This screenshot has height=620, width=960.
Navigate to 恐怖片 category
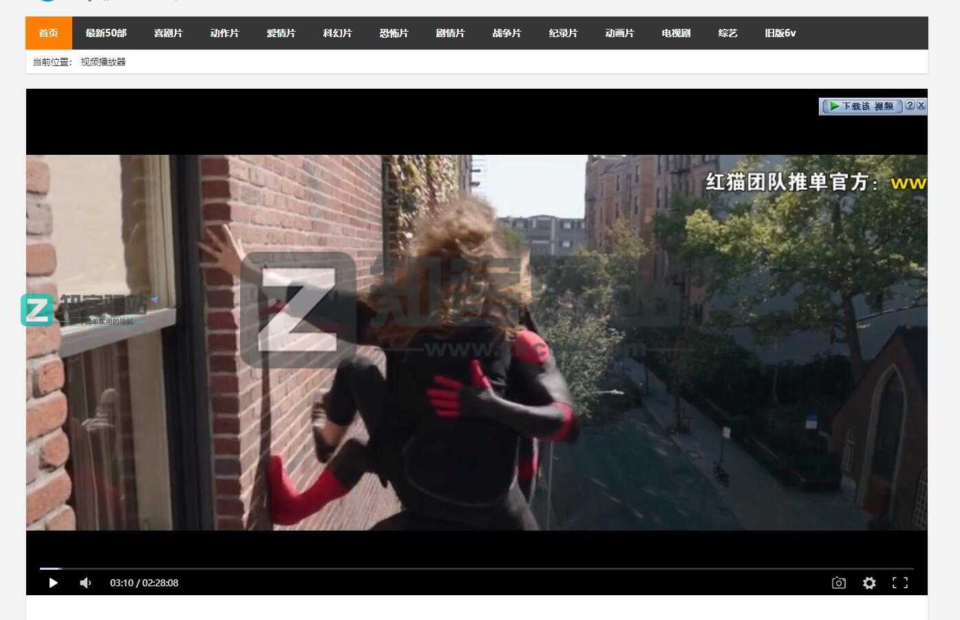click(x=394, y=33)
